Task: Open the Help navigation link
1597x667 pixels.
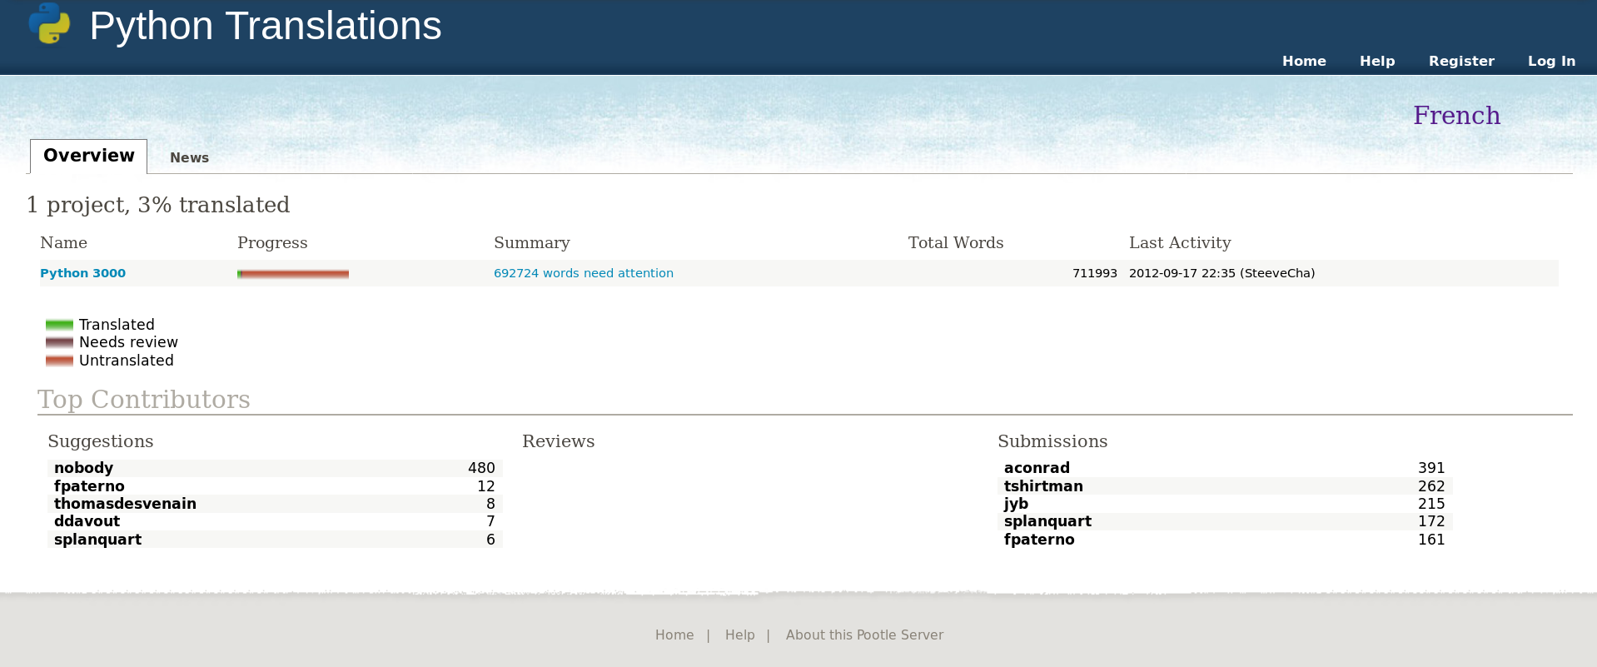Action: pos(1377,61)
